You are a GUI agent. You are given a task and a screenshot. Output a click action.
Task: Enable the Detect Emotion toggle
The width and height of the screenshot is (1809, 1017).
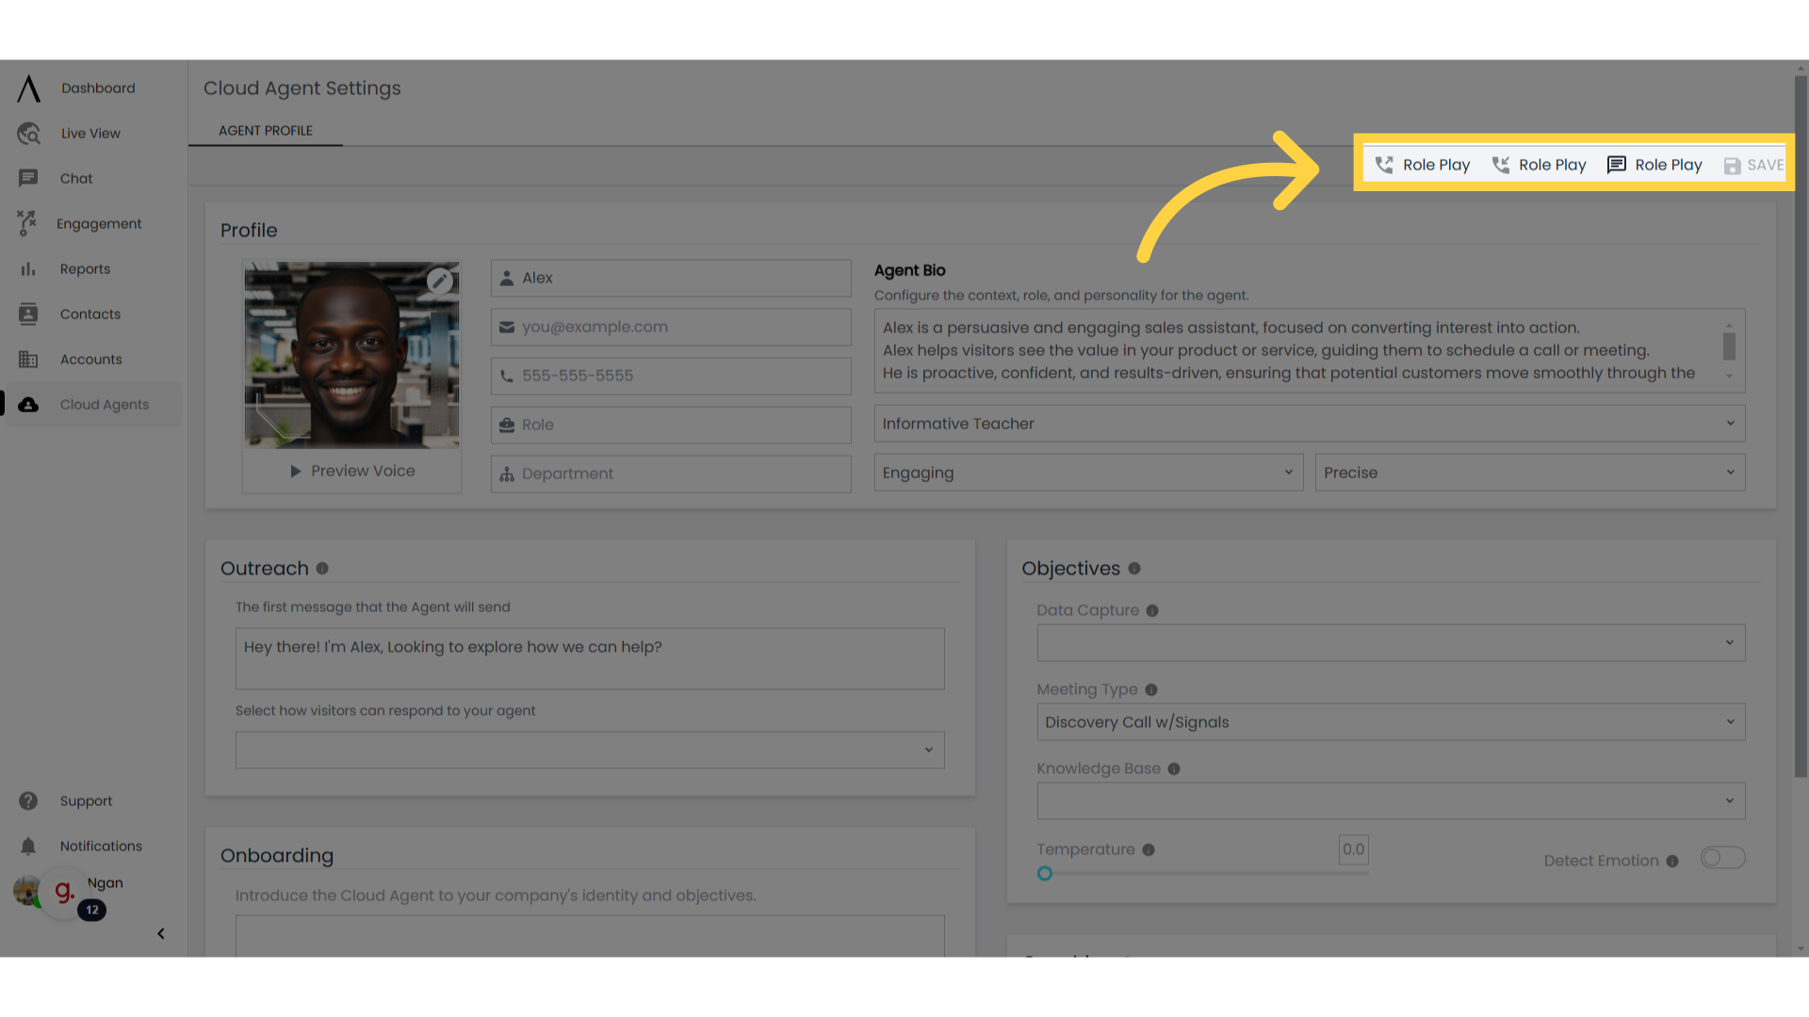click(x=1719, y=858)
